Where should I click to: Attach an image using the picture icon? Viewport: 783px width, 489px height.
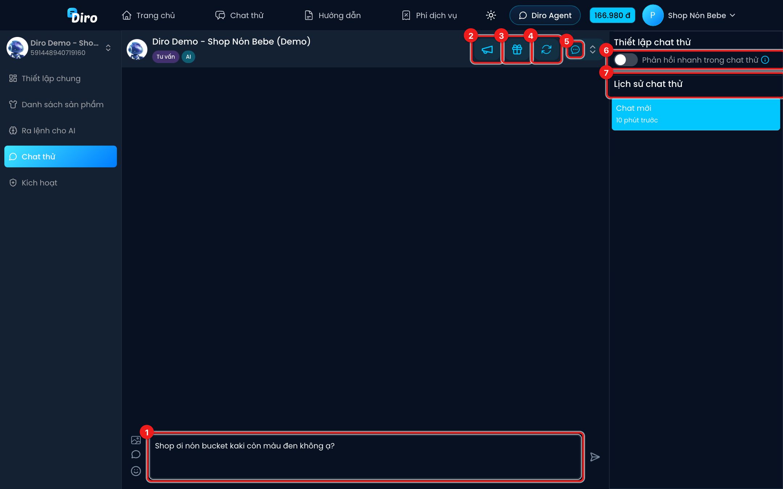tap(136, 440)
